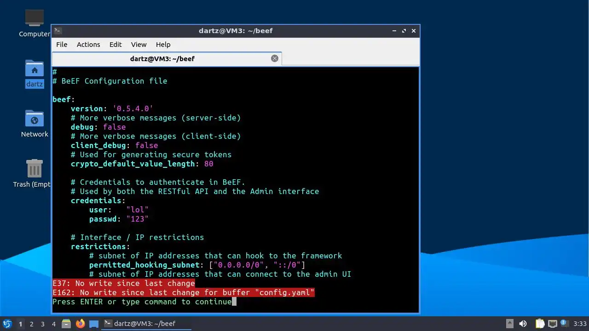
Task: Click the 'beef:' key line
Action: tap(64, 99)
